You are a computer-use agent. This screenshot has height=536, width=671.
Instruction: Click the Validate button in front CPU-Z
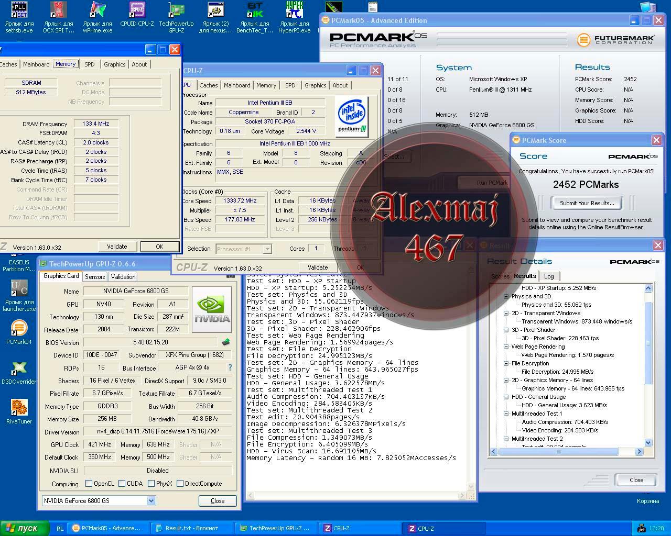318,267
